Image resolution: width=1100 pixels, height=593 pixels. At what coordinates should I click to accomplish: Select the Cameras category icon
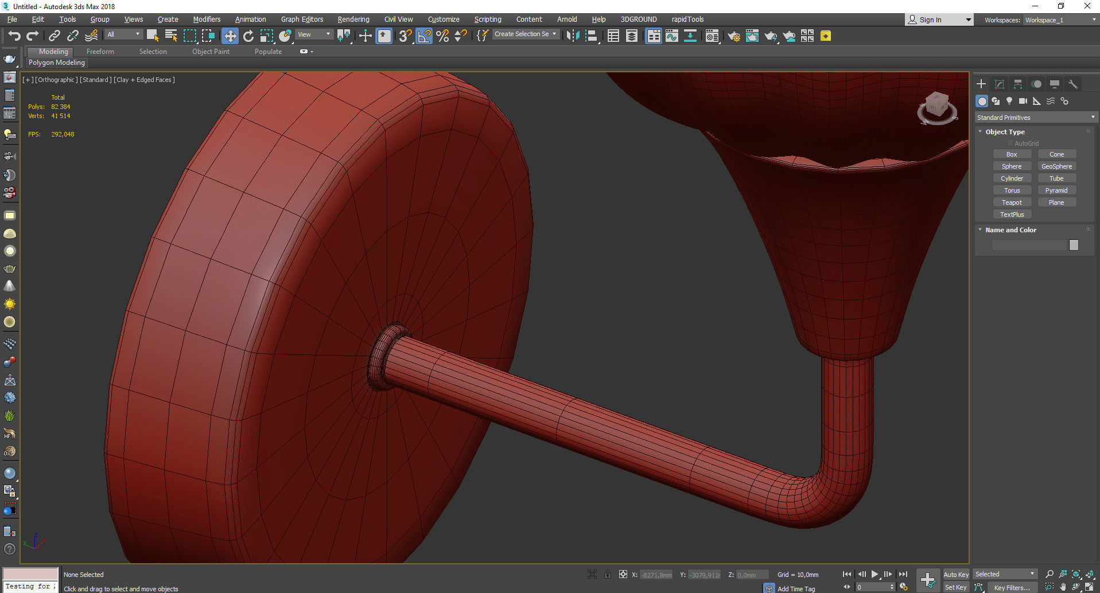1023,101
